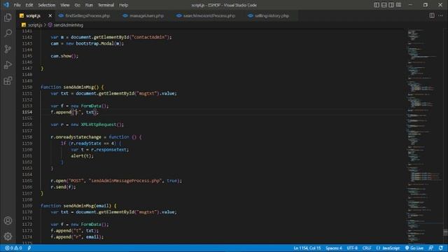The width and height of the screenshot is (448, 252).
Task: Open the Help menu
Action: (123, 5)
